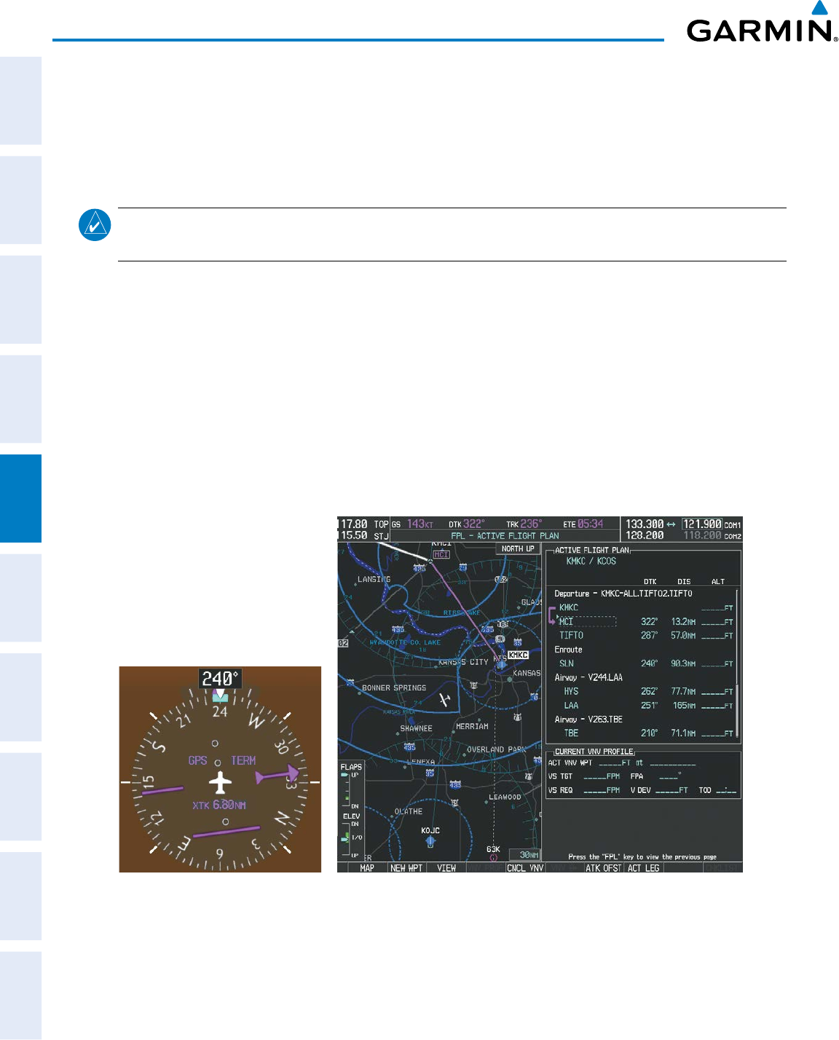Select the KMKC waypoint in the flight plan

569,607
